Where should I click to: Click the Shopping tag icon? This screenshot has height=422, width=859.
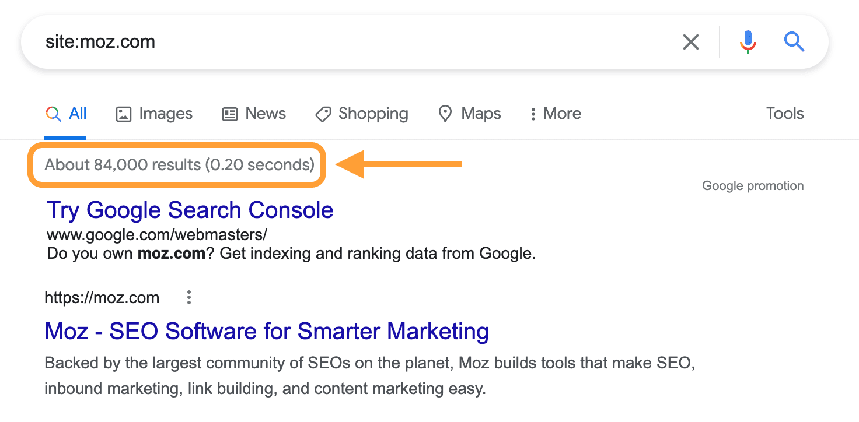pos(323,114)
